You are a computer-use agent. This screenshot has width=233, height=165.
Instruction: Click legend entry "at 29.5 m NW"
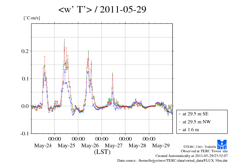[196, 122]
